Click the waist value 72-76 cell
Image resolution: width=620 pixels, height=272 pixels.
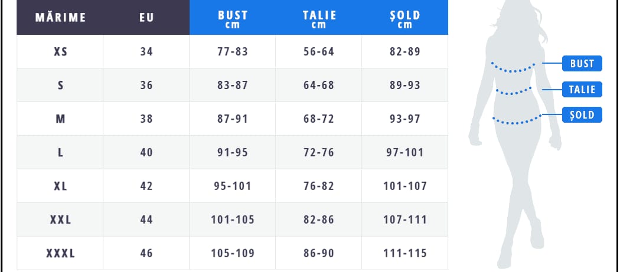tap(319, 153)
